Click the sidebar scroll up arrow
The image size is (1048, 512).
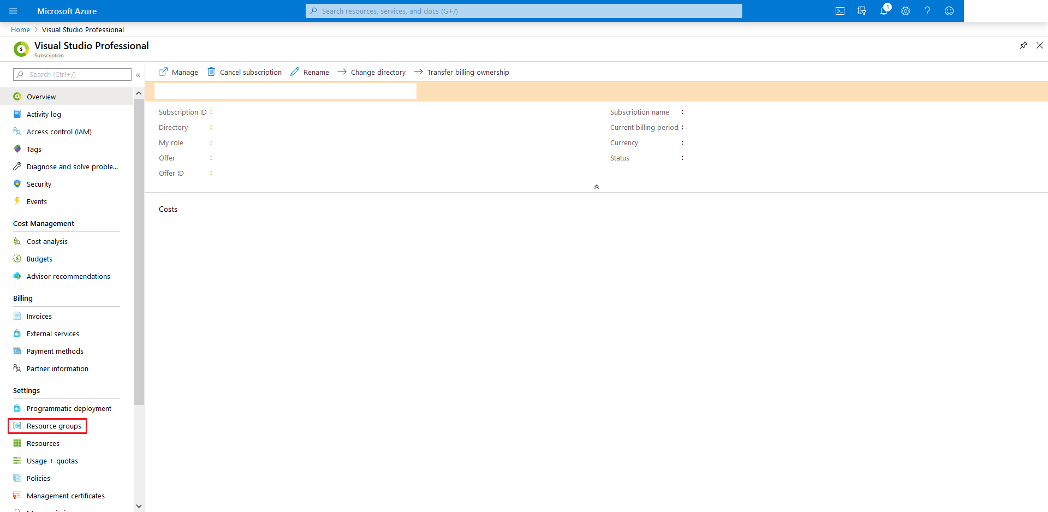[139, 93]
